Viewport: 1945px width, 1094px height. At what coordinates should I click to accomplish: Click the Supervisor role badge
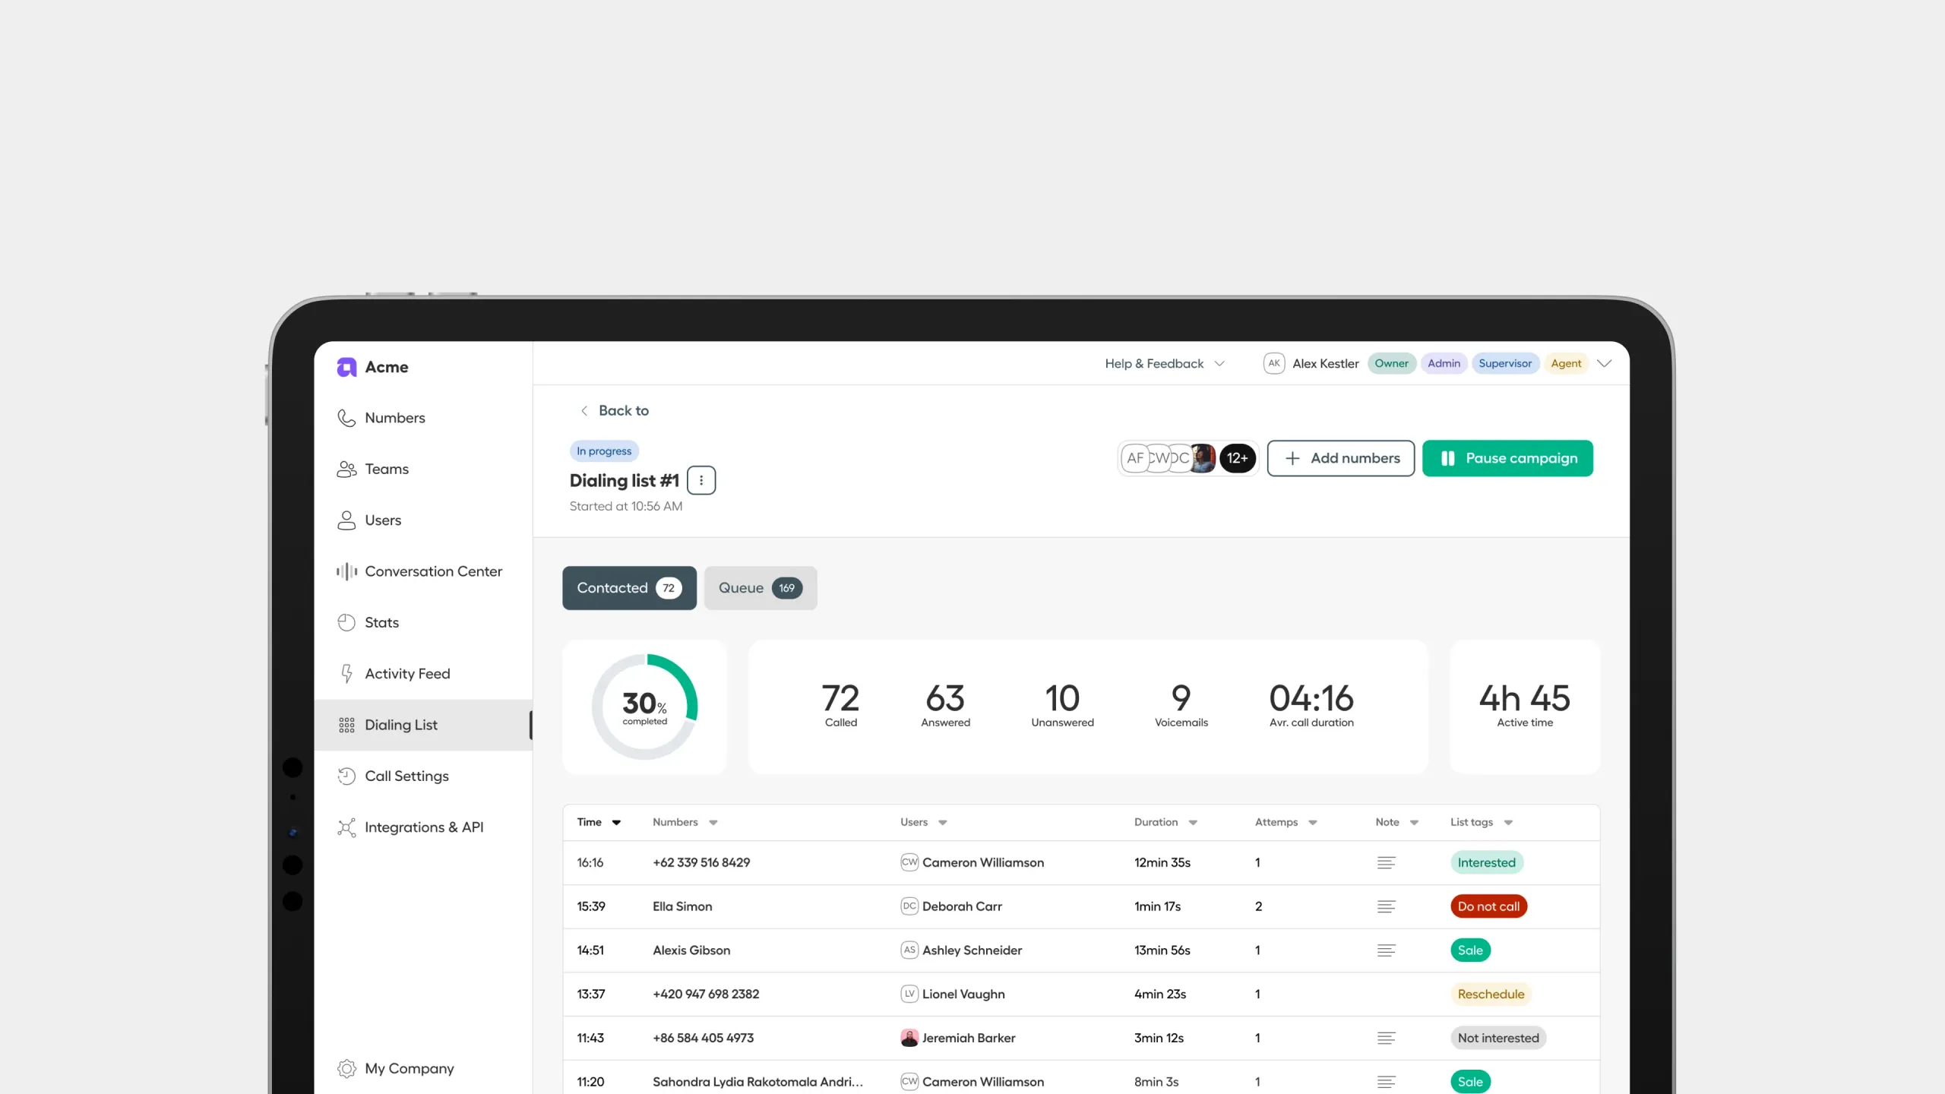click(1505, 363)
